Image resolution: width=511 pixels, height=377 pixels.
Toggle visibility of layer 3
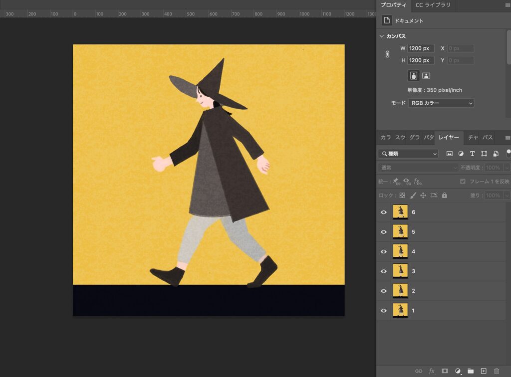point(384,271)
